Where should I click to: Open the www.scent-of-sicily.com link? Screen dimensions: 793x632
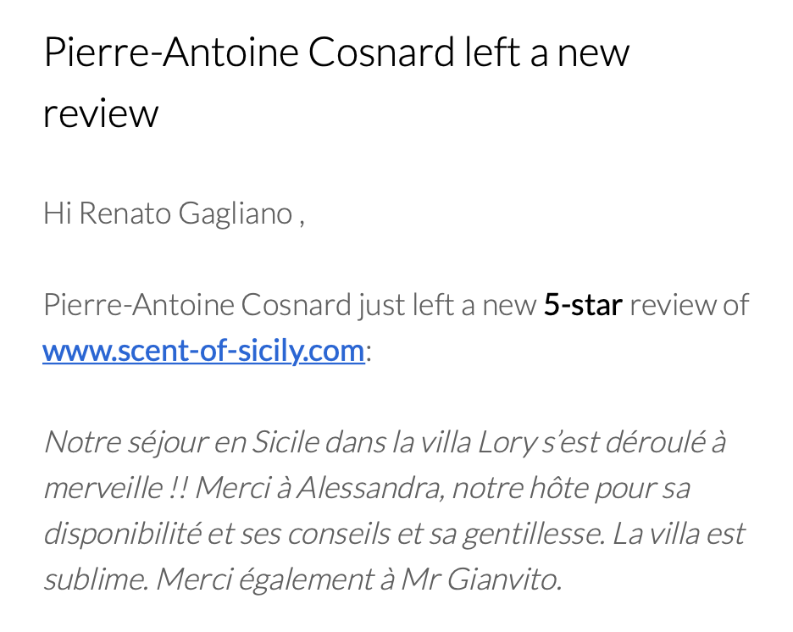(203, 350)
